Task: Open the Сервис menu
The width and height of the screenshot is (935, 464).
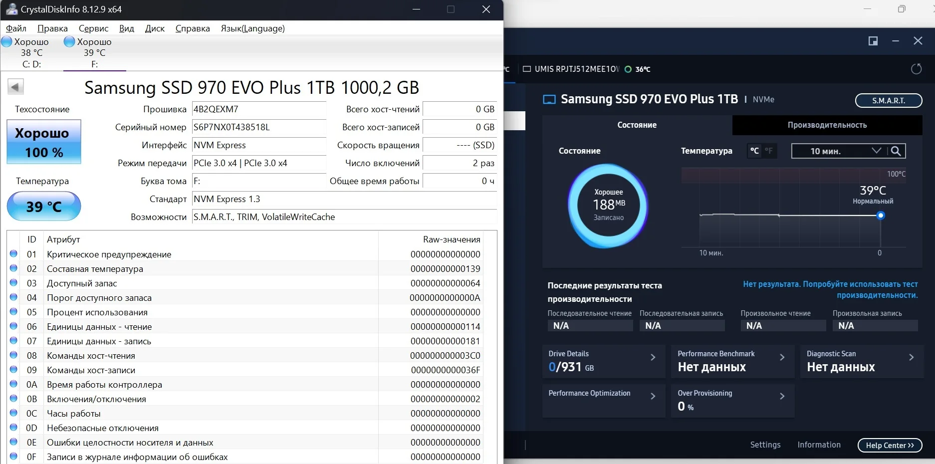Action: [x=93, y=28]
